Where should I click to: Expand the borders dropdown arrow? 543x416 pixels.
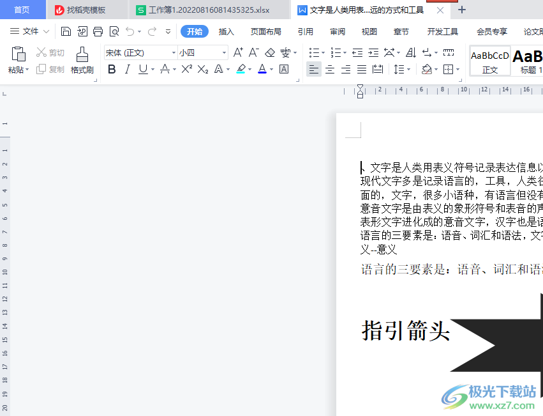[458, 70]
